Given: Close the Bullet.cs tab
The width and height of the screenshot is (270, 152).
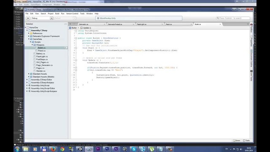Looking at the screenshot, I should pyautogui.click(x=220, y=24).
